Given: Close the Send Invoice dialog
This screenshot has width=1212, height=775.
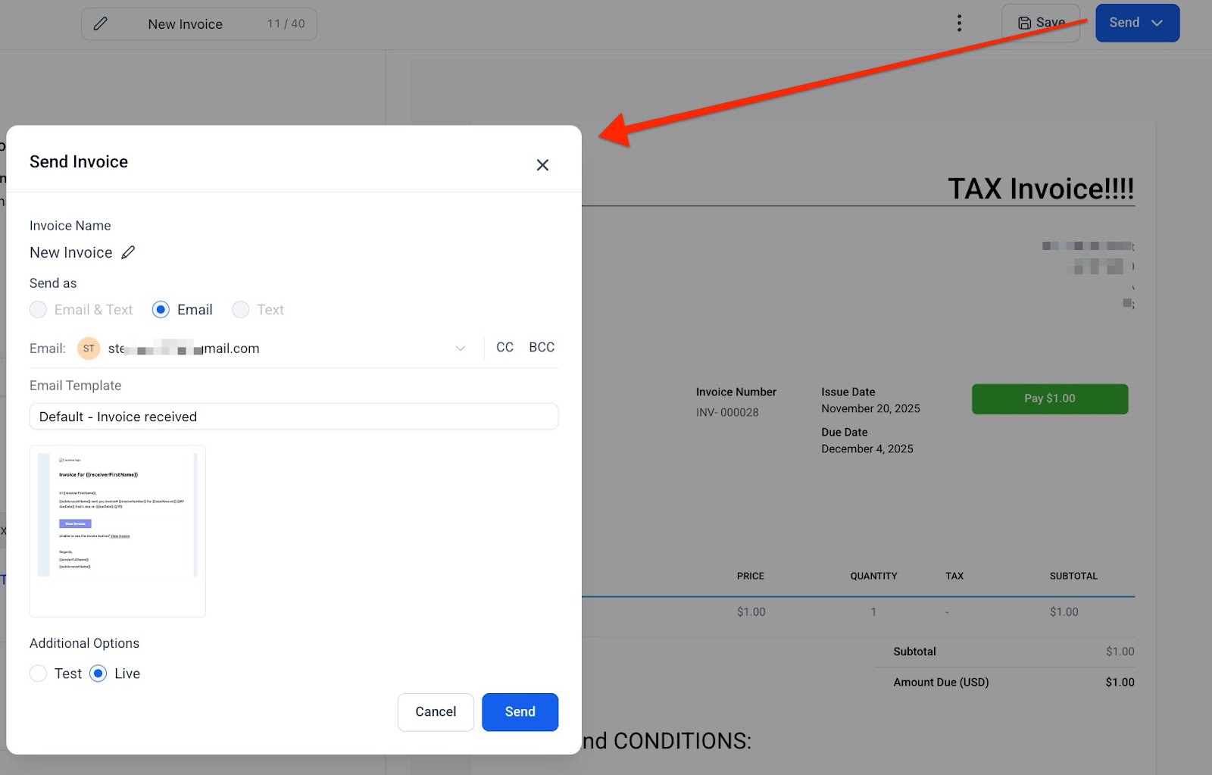Looking at the screenshot, I should (x=542, y=165).
